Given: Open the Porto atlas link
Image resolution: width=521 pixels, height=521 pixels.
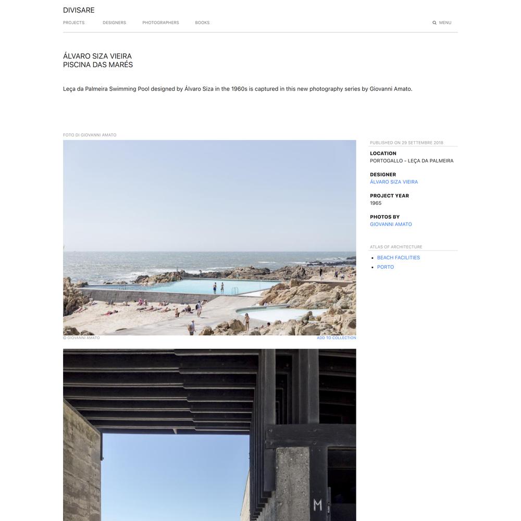Looking at the screenshot, I should click(386, 267).
